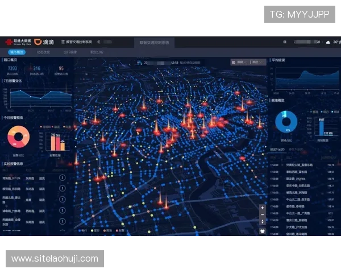The height and width of the screenshot is (273, 341).
Task: Zoom out the map with minus button
Action: coord(262,216)
